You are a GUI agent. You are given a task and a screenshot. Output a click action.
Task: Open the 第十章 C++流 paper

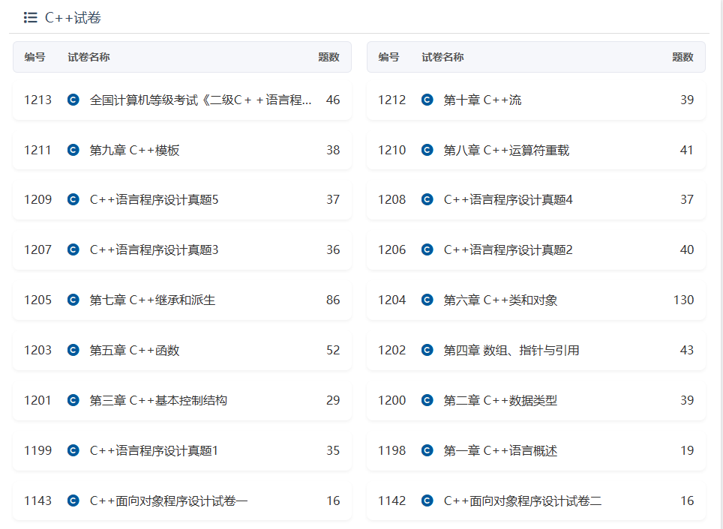482,100
